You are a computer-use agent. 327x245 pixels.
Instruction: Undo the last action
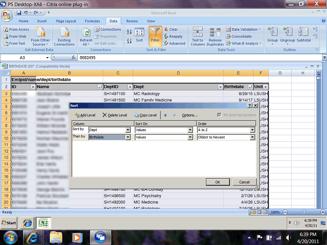pos(26,13)
